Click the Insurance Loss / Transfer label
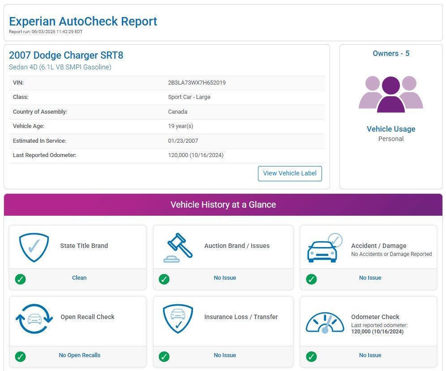The height and width of the screenshot is (371, 446). tap(241, 317)
